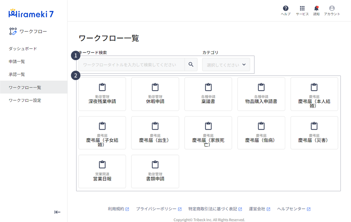Click clipboard icon on 休暇申請 card
The width and height of the screenshot is (351, 222).
[155, 87]
